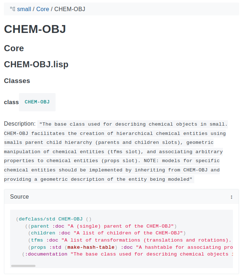Click the sitemap breadcrumb icon
Image resolution: width=243 pixels, height=277 pixels.
pyautogui.click(x=13, y=9)
